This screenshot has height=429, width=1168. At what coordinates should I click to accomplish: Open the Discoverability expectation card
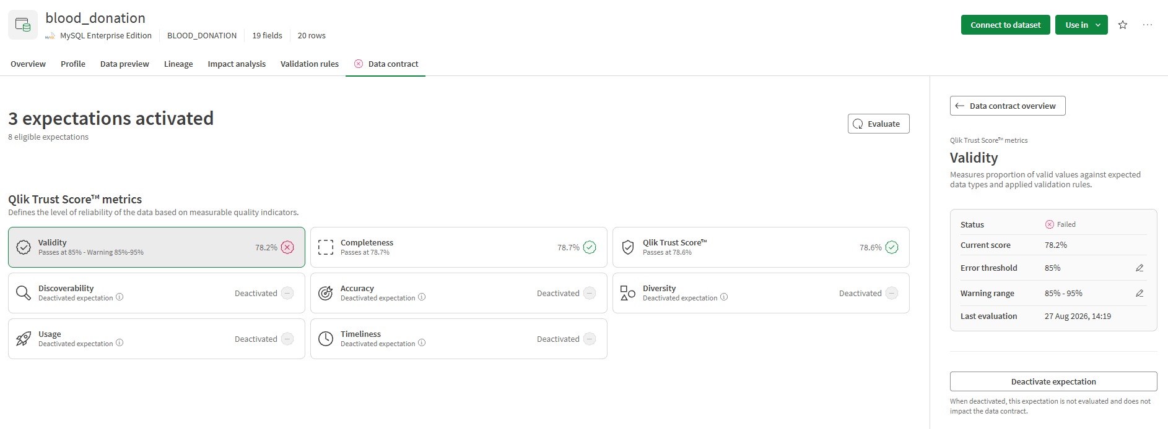(x=157, y=293)
